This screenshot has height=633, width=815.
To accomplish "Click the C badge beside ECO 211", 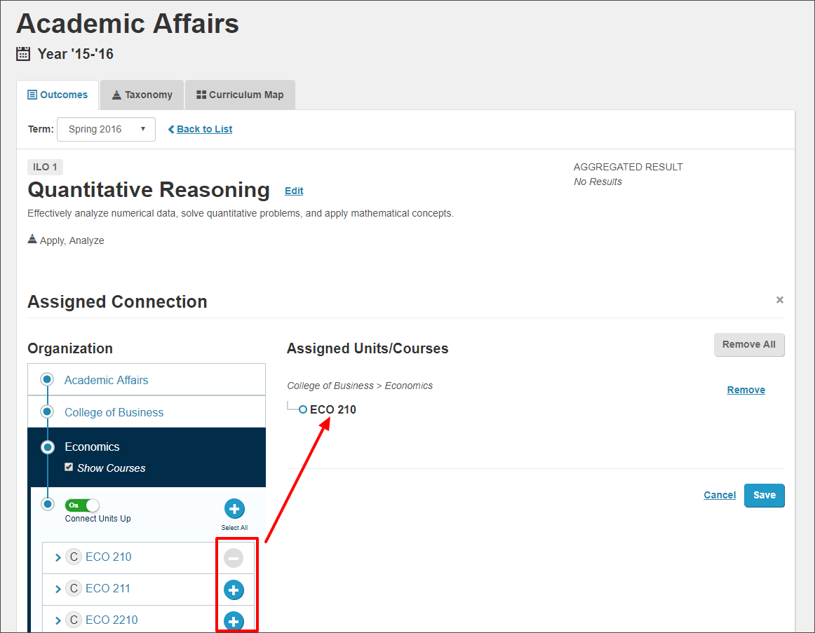I will [74, 589].
